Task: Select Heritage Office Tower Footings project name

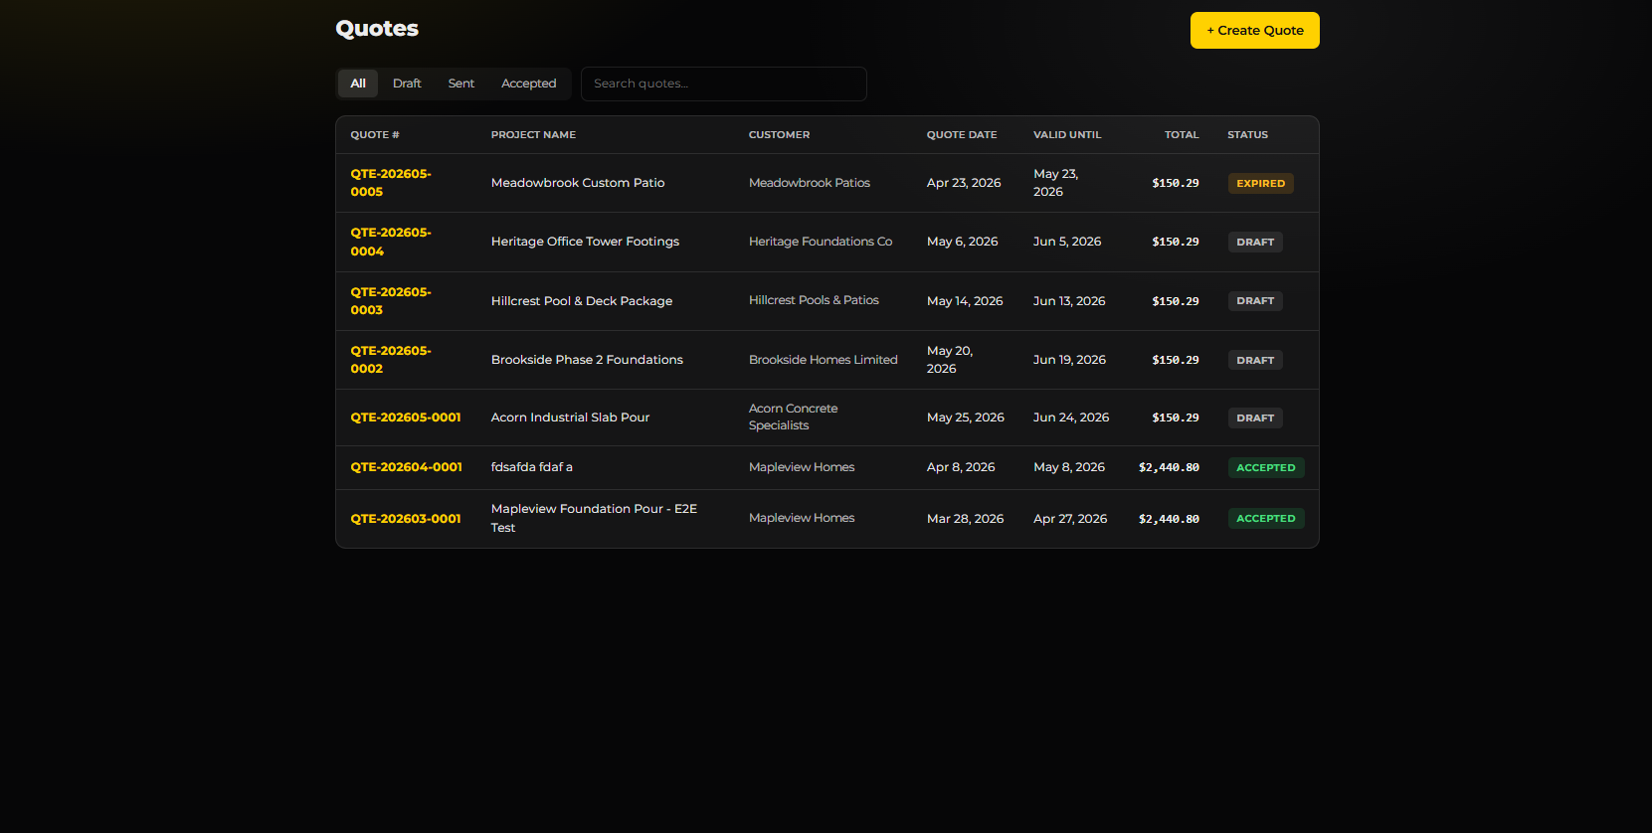Action: (585, 242)
